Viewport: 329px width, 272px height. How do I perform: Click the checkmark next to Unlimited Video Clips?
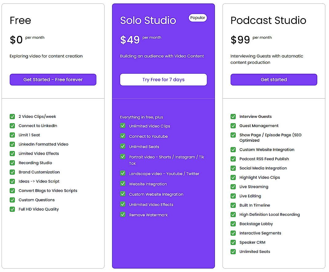click(x=123, y=126)
